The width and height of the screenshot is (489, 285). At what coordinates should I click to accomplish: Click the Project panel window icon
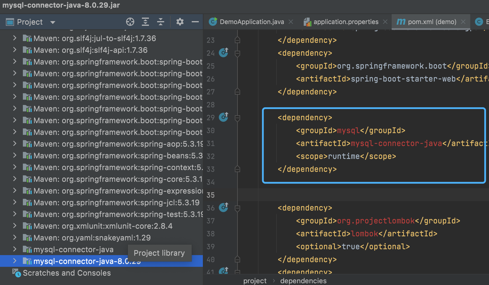10,22
